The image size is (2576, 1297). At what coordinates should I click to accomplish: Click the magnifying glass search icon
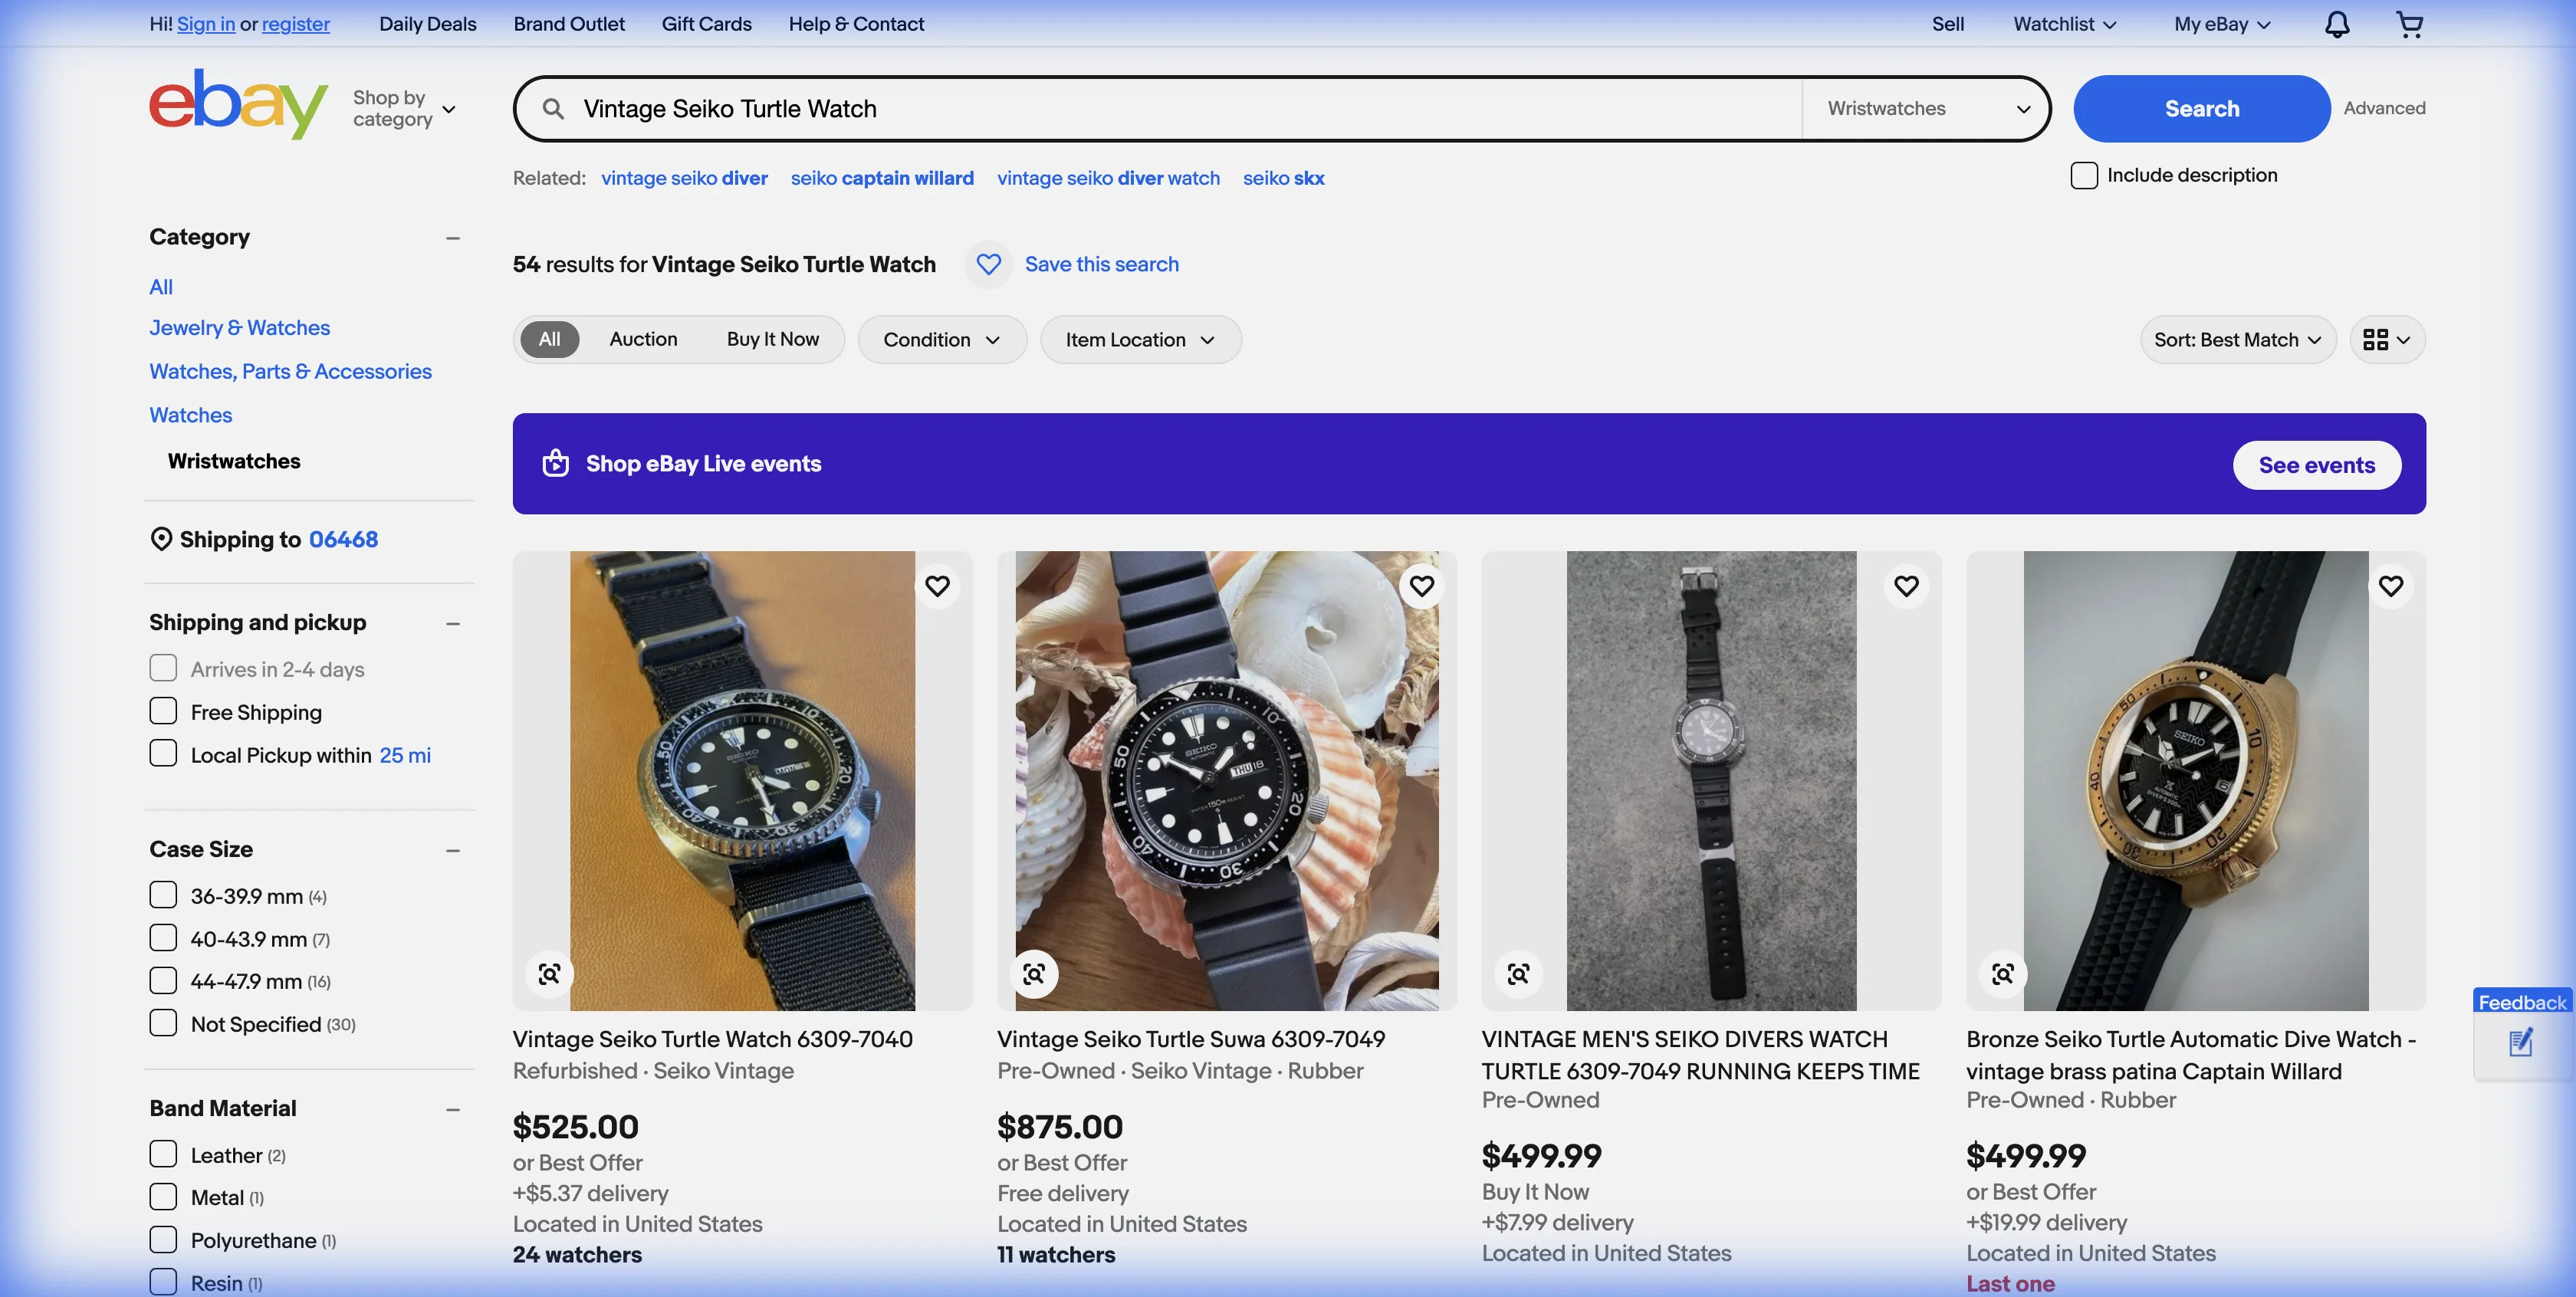click(552, 108)
